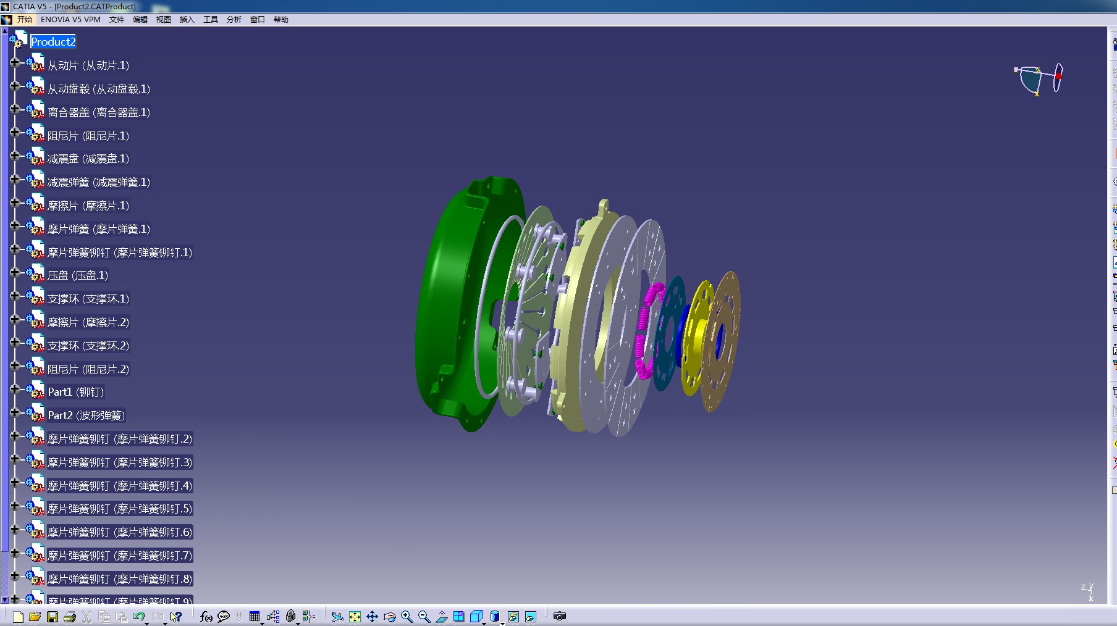Open the 分析 menu
Screen dimensions: 1117x626
[x=234, y=19]
